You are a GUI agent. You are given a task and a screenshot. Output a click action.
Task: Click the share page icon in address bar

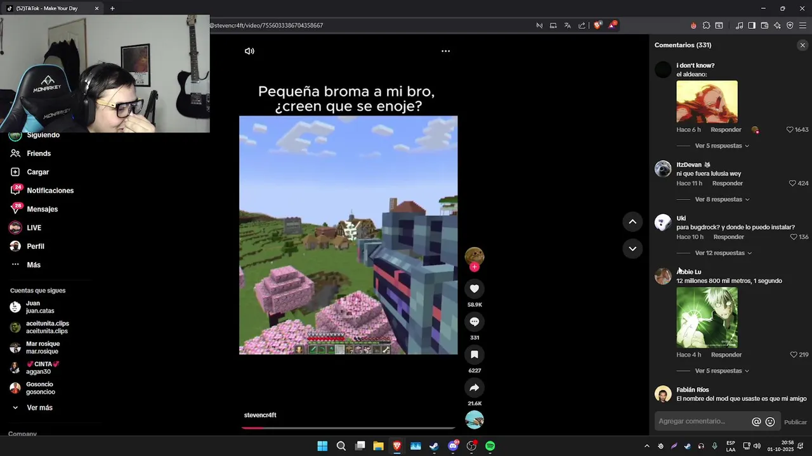coord(582,25)
